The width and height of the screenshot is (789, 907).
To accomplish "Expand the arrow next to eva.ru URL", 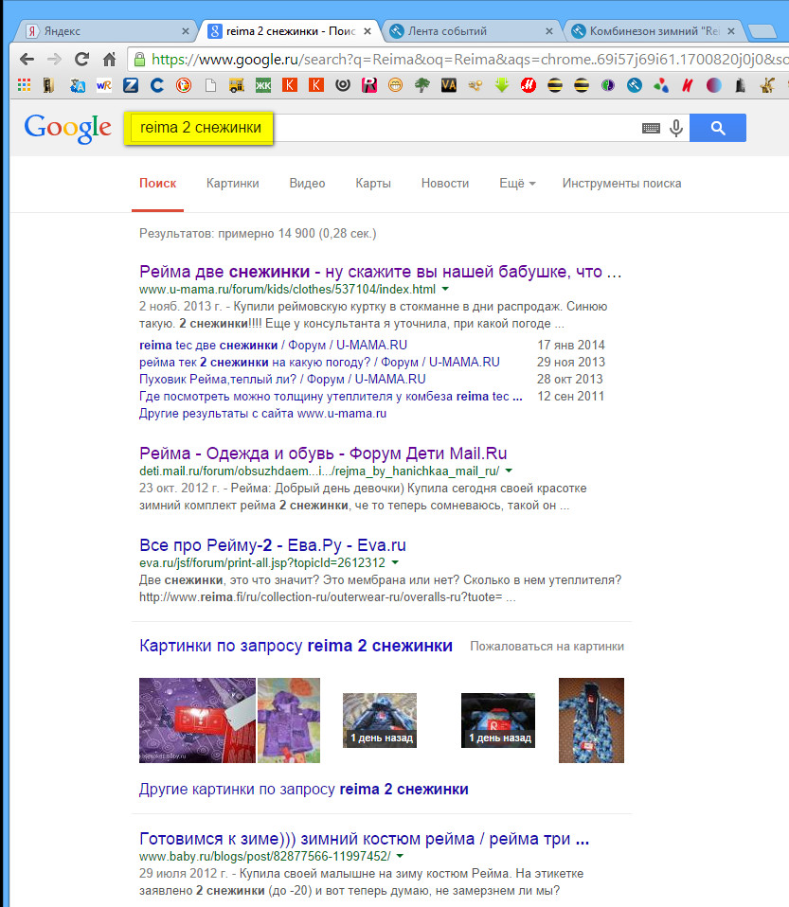I will point(395,562).
